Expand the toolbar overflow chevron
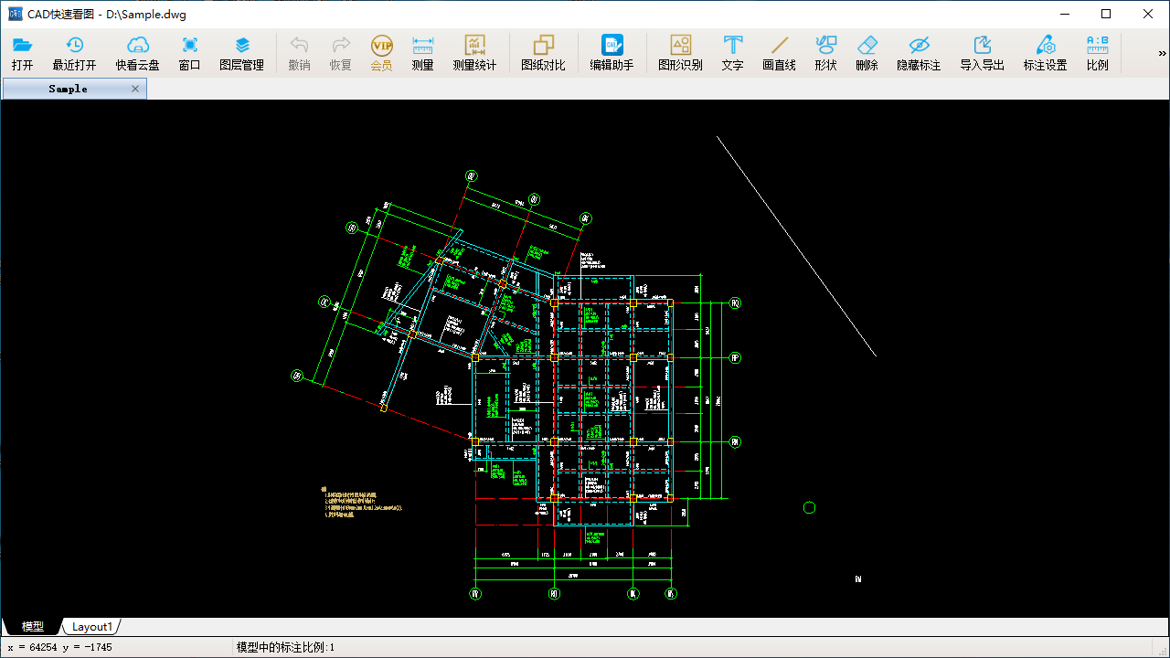 click(1161, 54)
